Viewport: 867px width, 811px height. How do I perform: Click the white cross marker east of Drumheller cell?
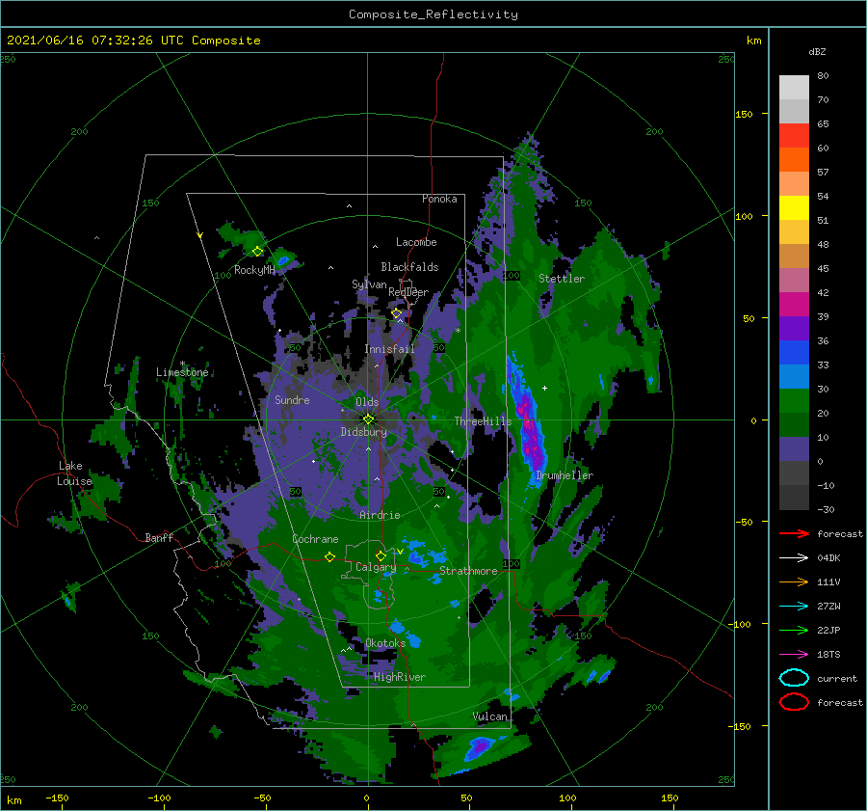[x=544, y=388]
